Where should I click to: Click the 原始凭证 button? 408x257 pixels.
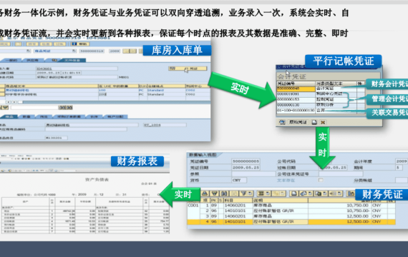tap(298, 122)
